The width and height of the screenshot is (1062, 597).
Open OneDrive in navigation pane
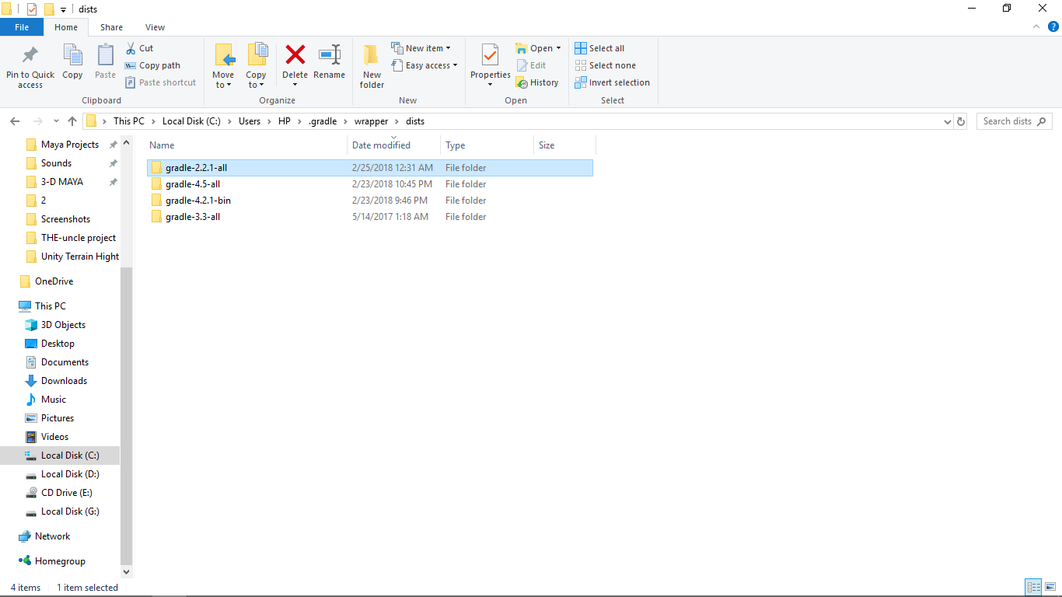pos(54,281)
